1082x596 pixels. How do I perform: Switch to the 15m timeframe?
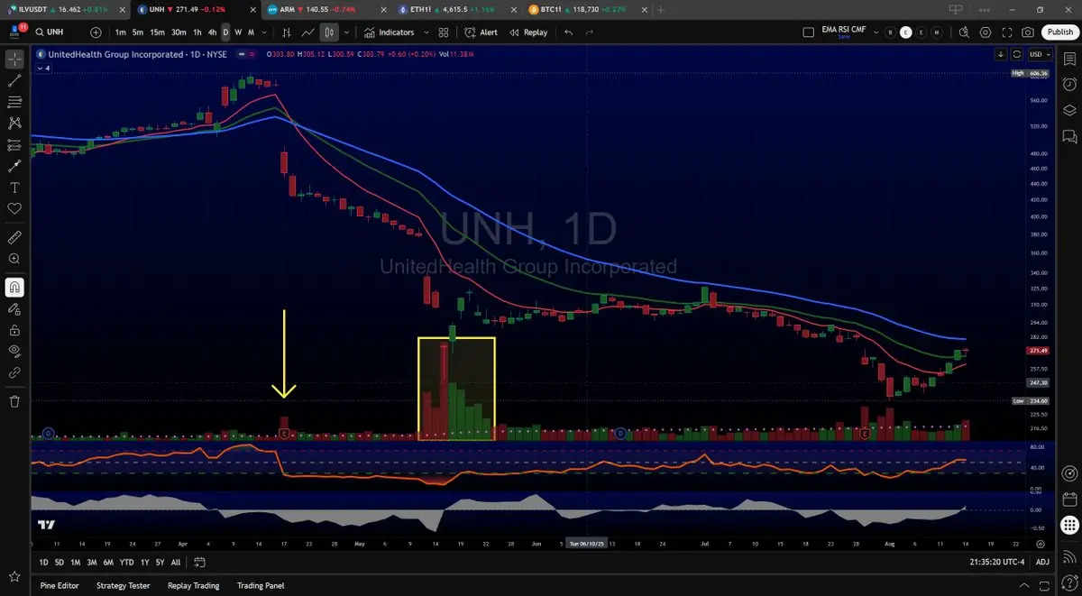[157, 32]
